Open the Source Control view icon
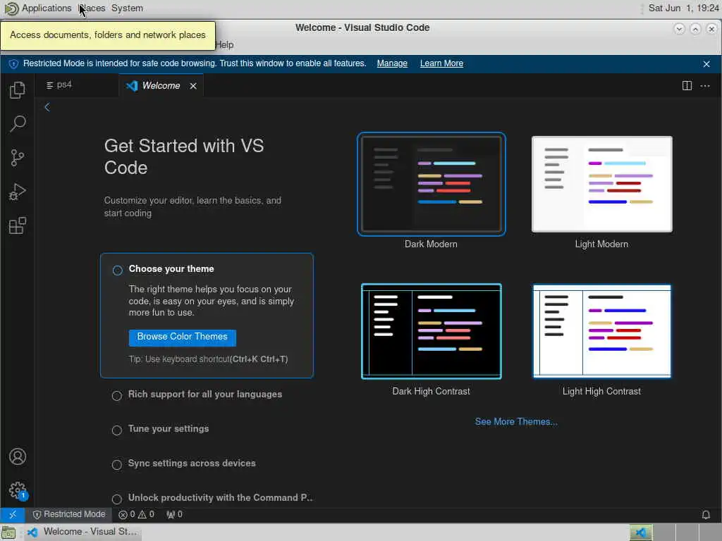This screenshot has width=722, height=541. click(x=18, y=157)
